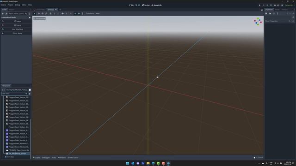Open the AssetLib workspace

[156, 5]
